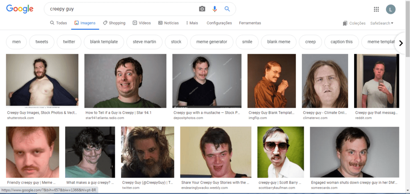Visit the star941atlanta.radio.com source link
This screenshot has height=194, width=410.
click(105, 118)
